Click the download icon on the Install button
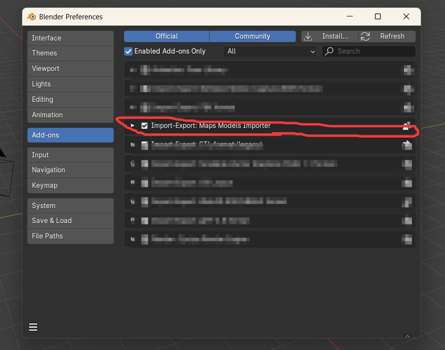Image resolution: width=445 pixels, height=350 pixels. click(308, 36)
